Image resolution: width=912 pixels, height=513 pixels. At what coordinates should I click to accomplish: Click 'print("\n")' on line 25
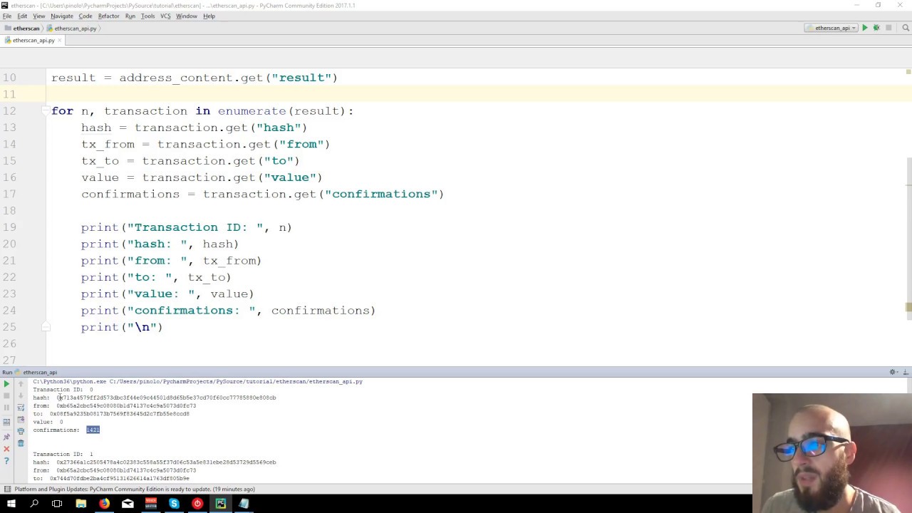[122, 327]
